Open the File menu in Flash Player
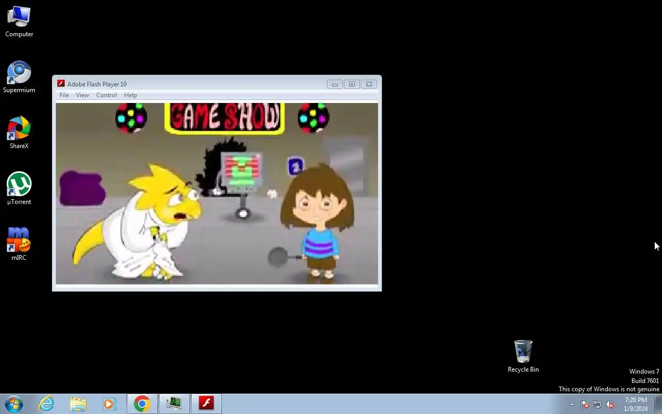662x414 pixels. click(64, 95)
